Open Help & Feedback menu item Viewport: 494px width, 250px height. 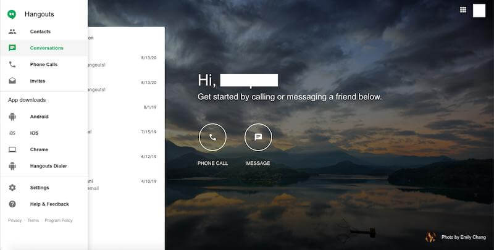click(44, 204)
